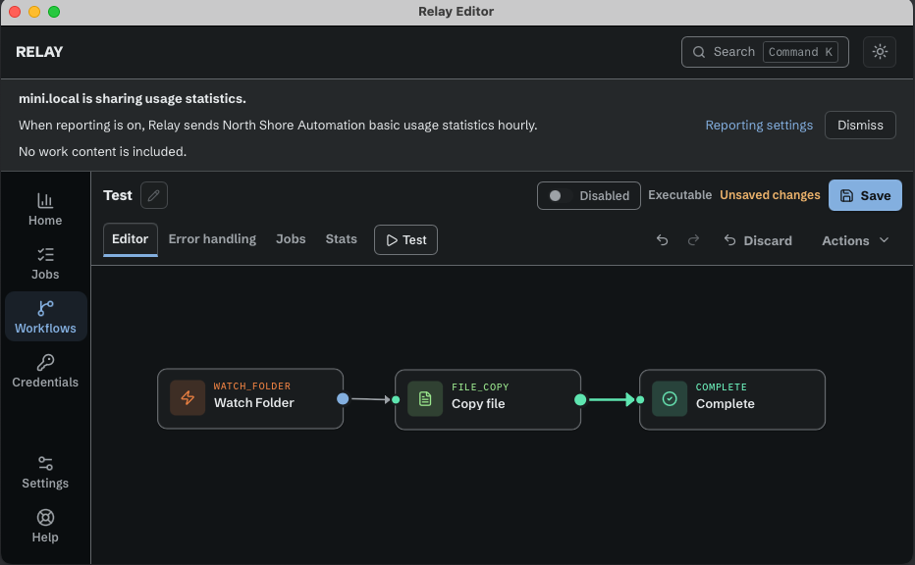This screenshot has height=565, width=915.
Task: Click Complete node input port dot
Action: tap(640, 399)
